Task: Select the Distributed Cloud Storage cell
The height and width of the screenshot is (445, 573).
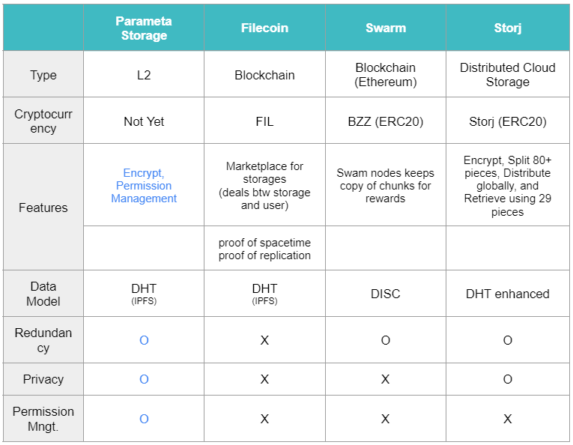Action: click(x=508, y=74)
